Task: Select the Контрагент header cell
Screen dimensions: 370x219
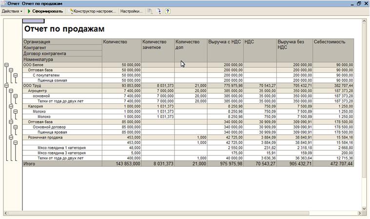Action: click(x=62, y=48)
